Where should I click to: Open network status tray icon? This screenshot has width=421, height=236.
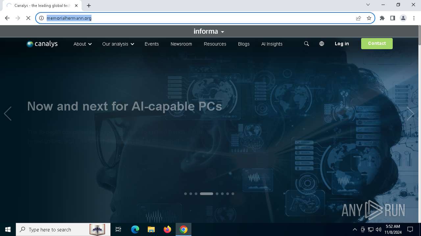tap(371, 229)
